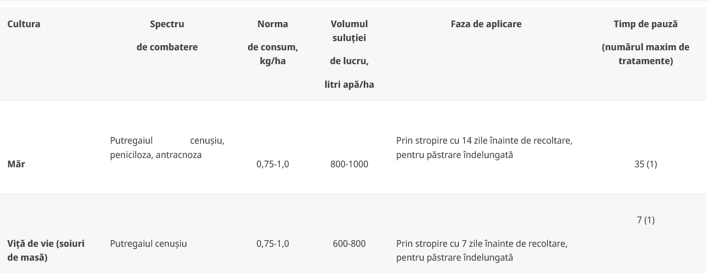Click Putregaiul cenușiu, peniciloza, antracnoza text
This screenshot has width=710, height=274.
[x=167, y=147]
